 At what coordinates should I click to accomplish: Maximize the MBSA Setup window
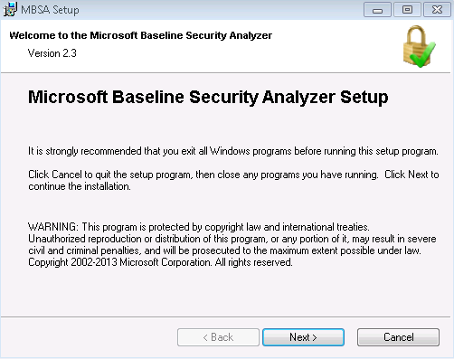(407, 10)
